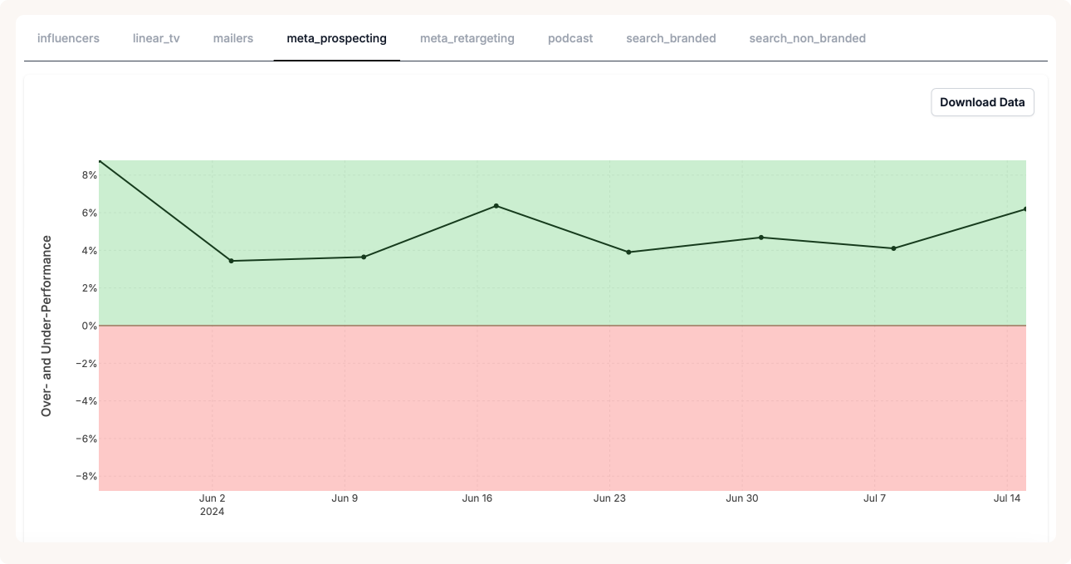Switch to the search_branded tab
Viewport: 1071px width, 564px height.
click(671, 38)
